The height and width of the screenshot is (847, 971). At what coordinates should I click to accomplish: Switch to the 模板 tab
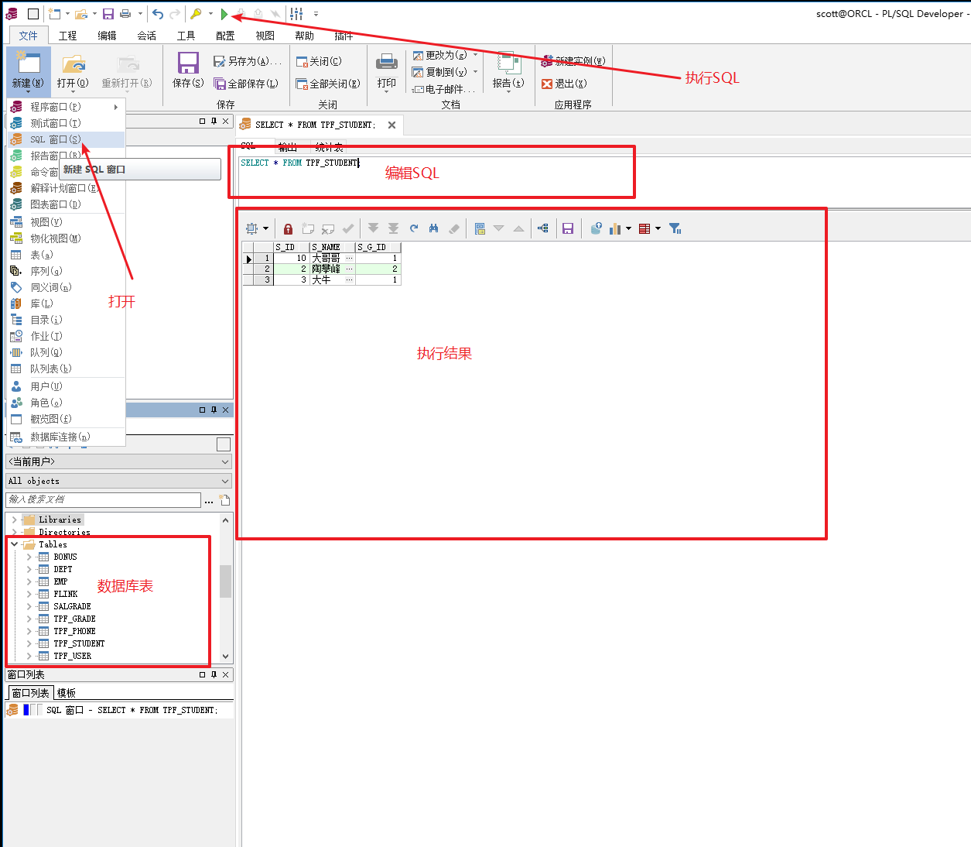67,693
